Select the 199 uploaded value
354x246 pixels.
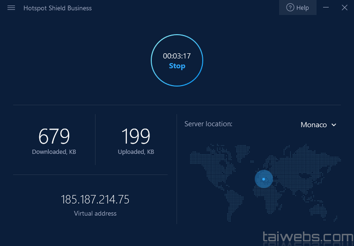click(x=136, y=137)
